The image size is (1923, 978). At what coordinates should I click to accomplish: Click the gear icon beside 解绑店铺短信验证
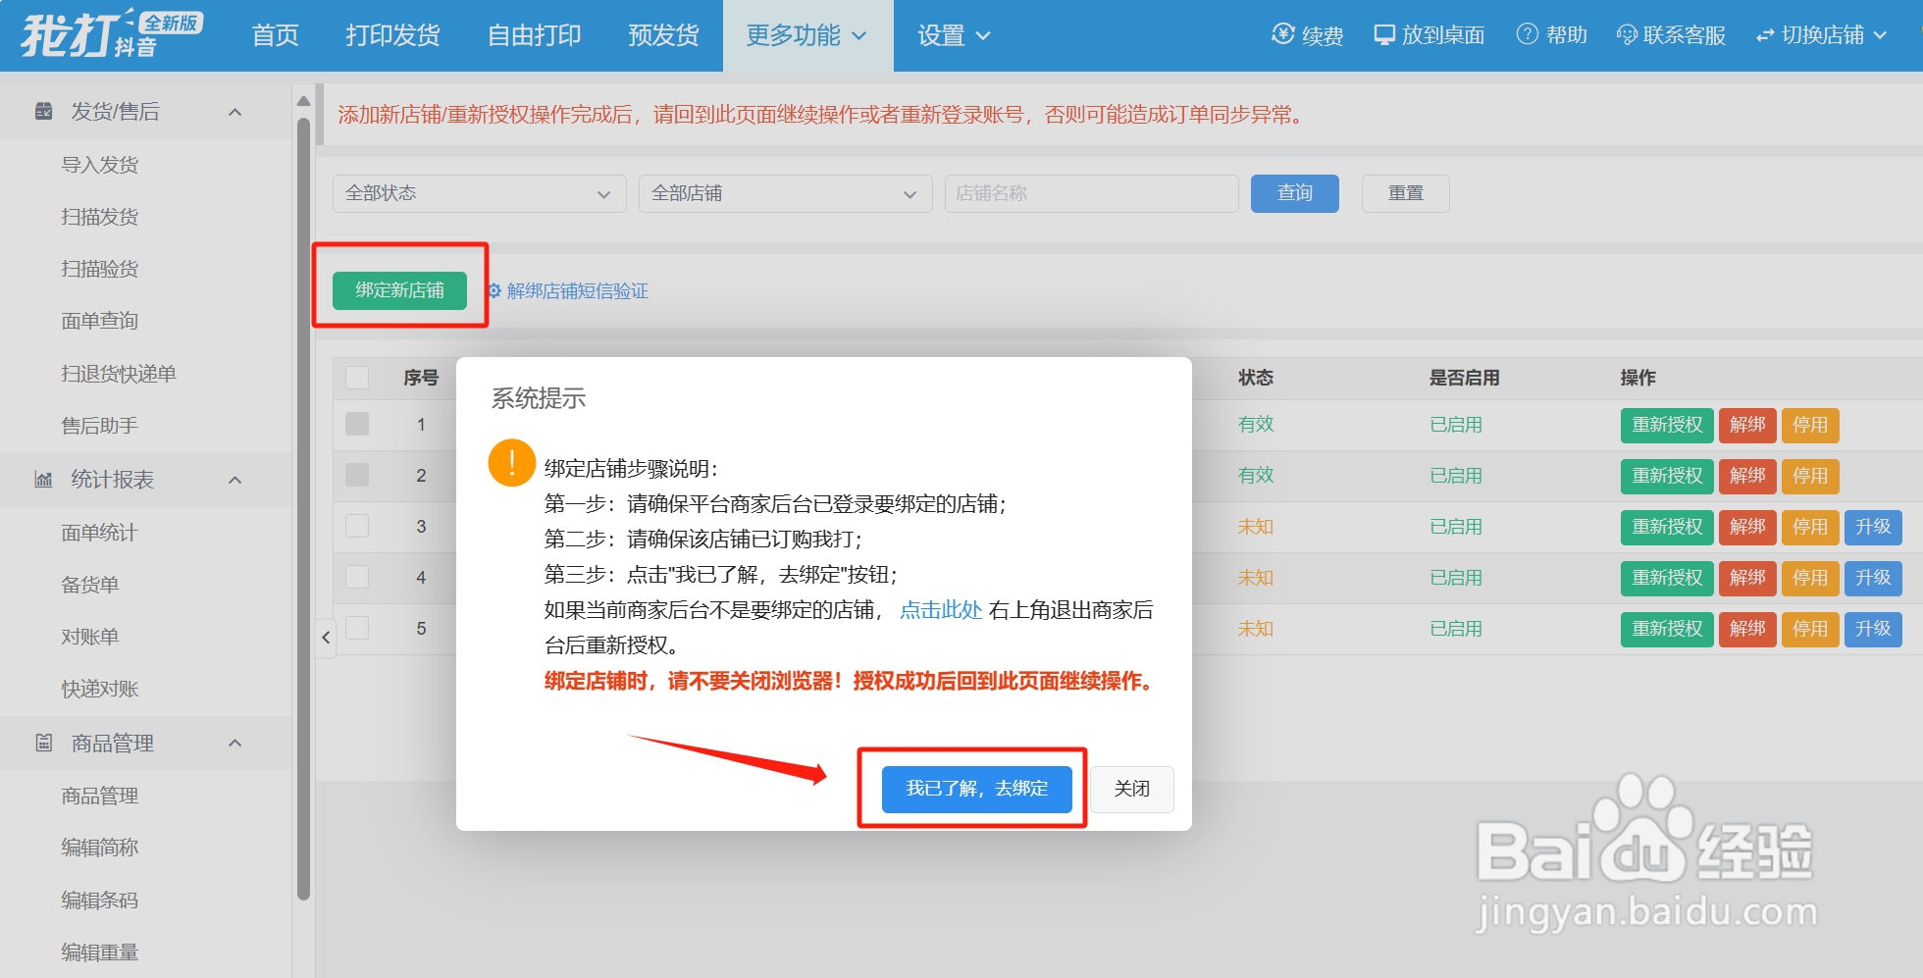(494, 290)
